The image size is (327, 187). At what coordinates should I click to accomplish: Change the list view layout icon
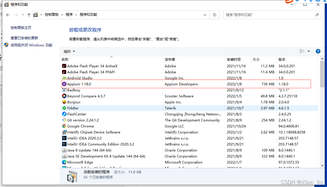302,51
